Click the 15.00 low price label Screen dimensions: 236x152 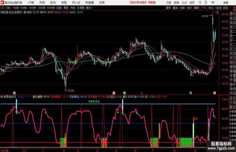(71, 91)
